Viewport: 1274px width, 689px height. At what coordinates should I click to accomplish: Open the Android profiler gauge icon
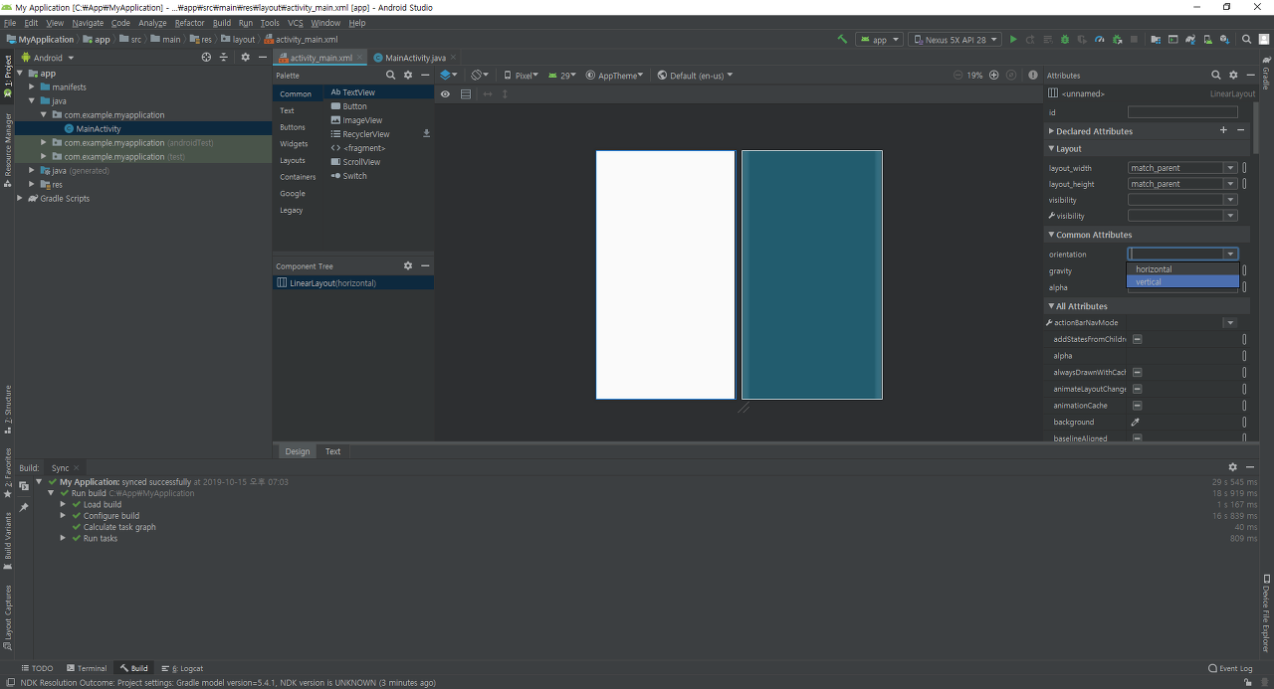click(x=1099, y=40)
